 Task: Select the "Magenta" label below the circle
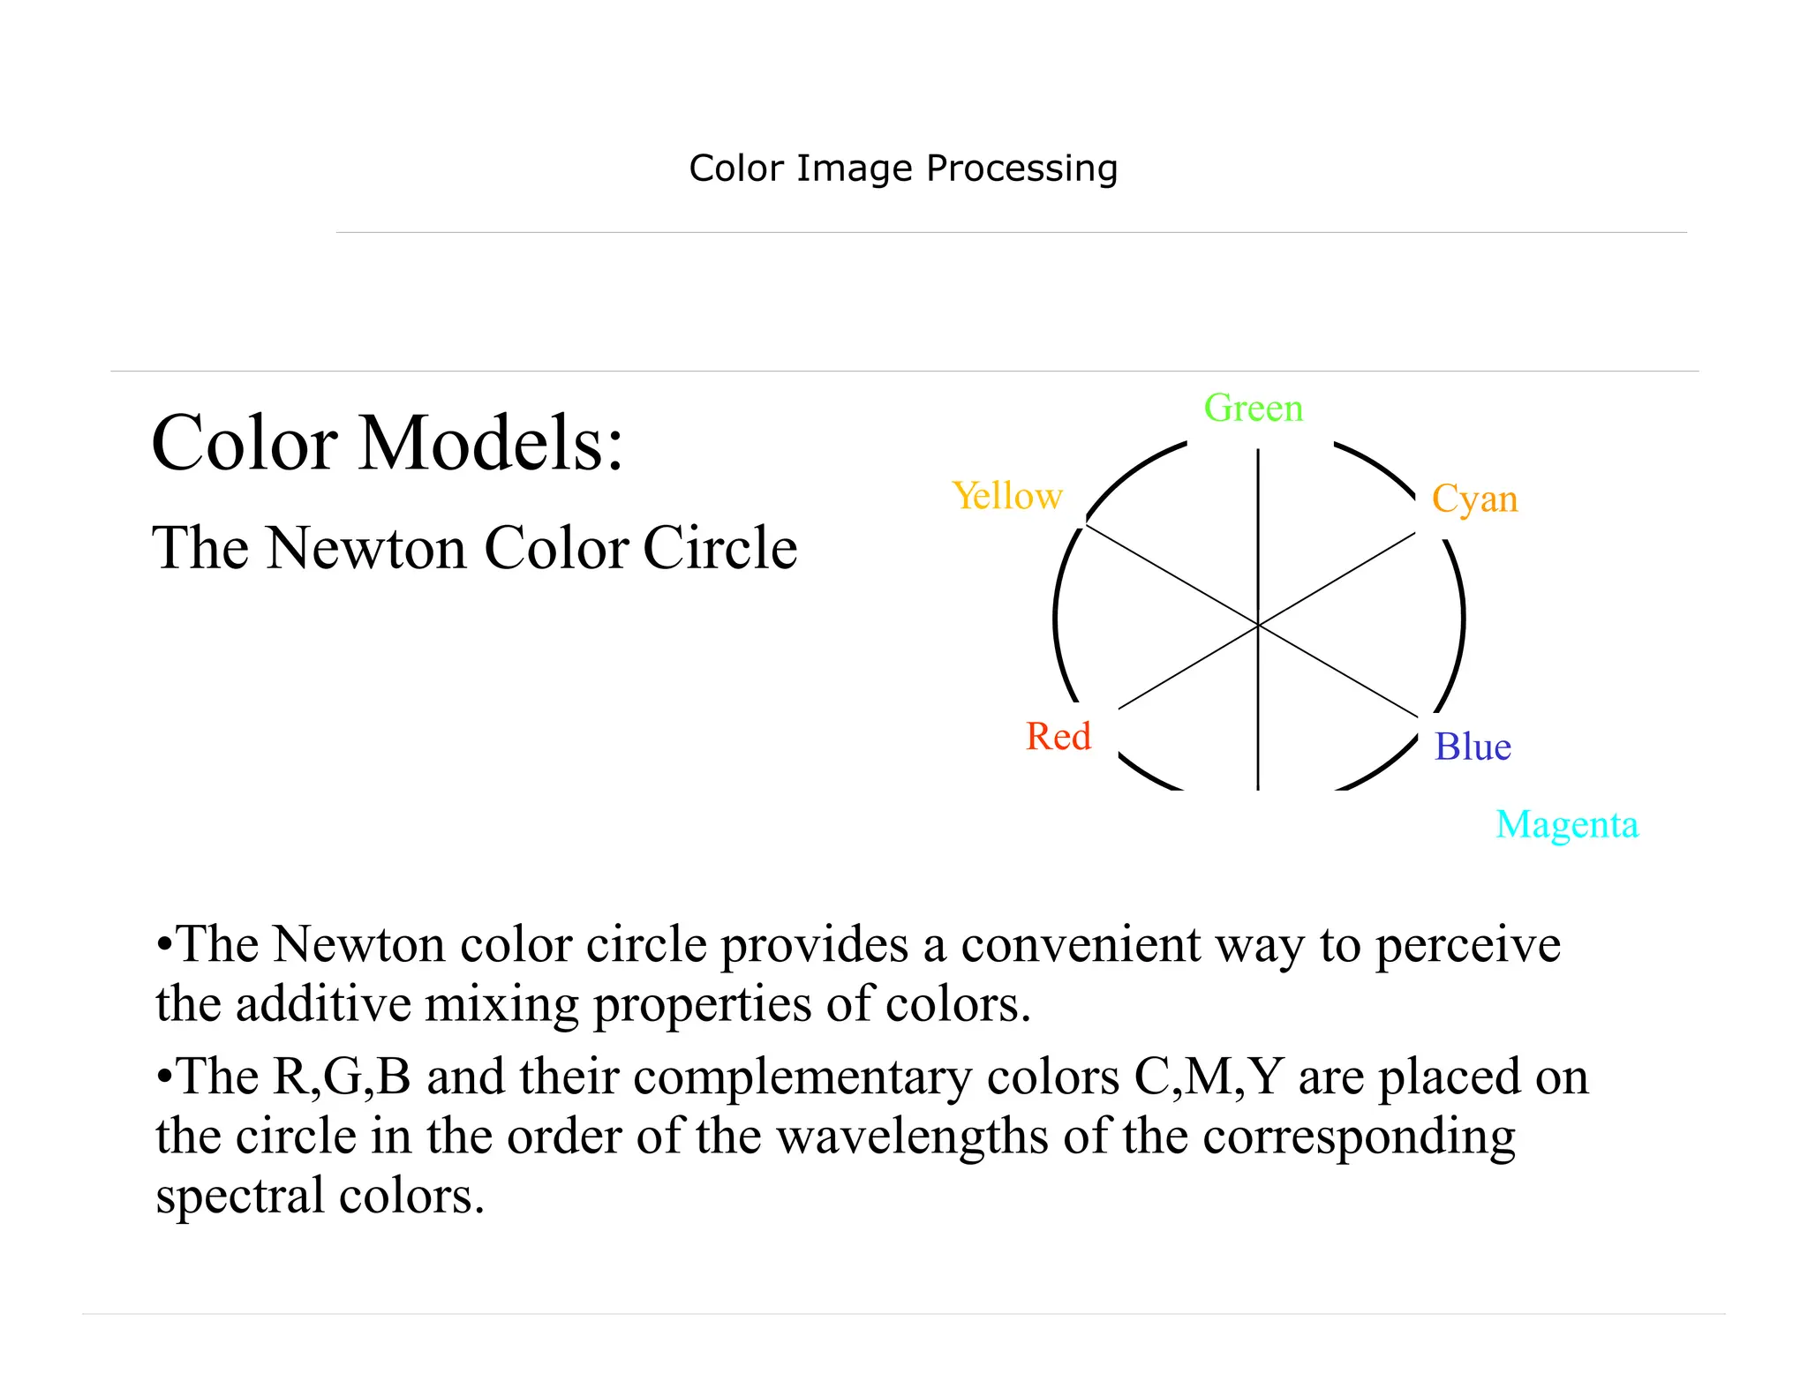[x=1567, y=824]
